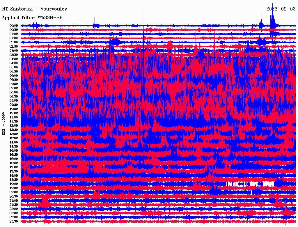Image resolution: width=298 pixels, height=227 pixels.
Task: Click the white data gap in the 19:00 trace
Action: pos(268,184)
